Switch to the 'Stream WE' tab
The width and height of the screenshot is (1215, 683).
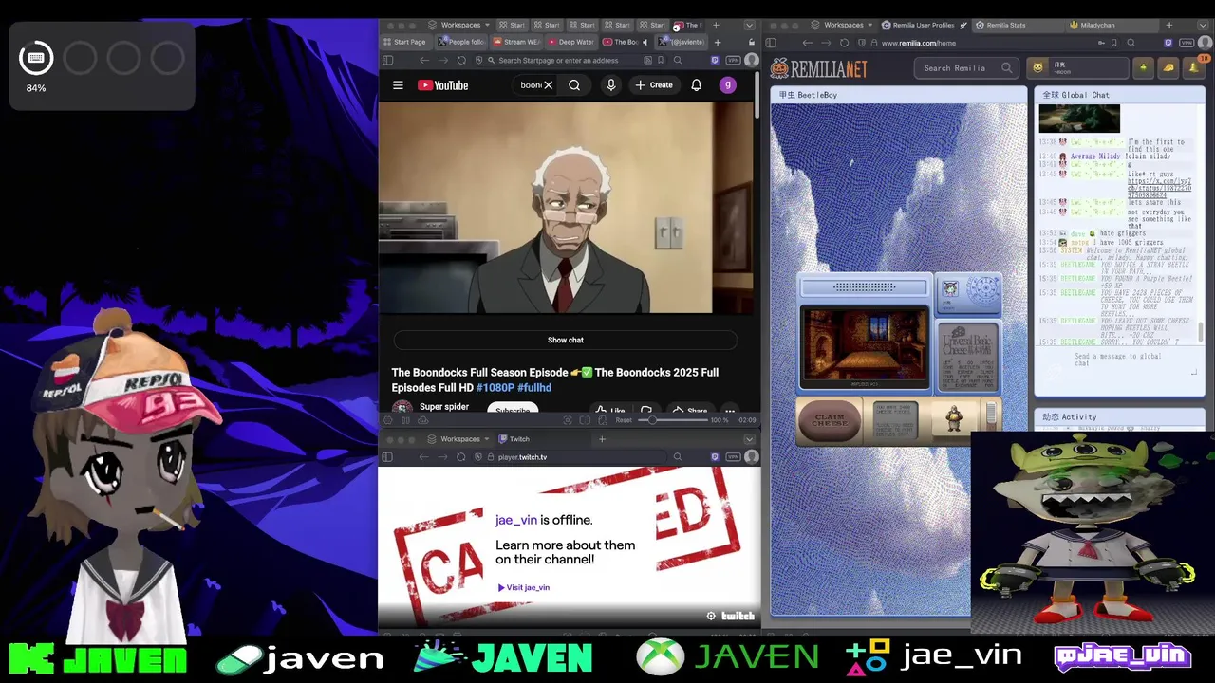click(x=516, y=42)
